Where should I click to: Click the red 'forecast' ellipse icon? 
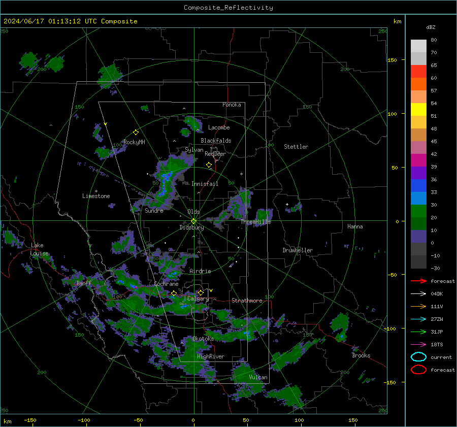(x=418, y=370)
